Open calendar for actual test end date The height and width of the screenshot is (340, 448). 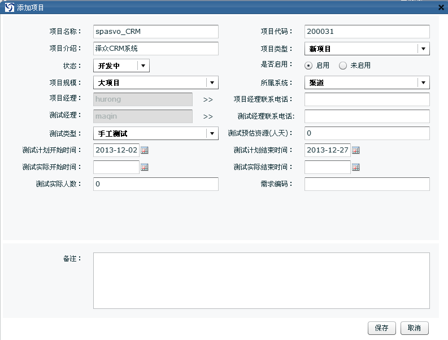[356, 167]
